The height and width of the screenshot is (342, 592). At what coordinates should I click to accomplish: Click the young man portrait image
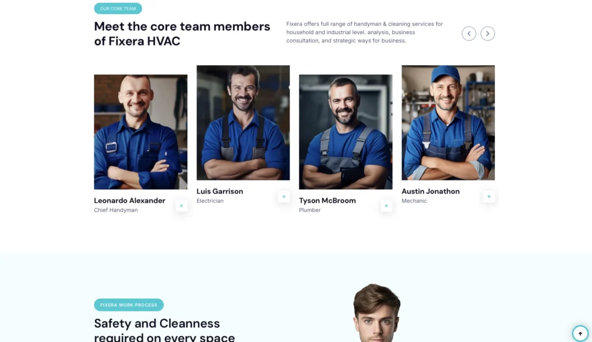click(x=376, y=313)
